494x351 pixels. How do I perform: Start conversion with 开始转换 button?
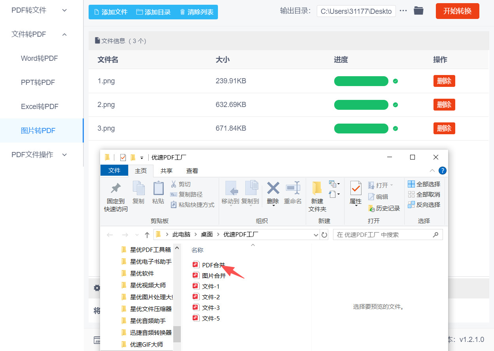coord(457,11)
